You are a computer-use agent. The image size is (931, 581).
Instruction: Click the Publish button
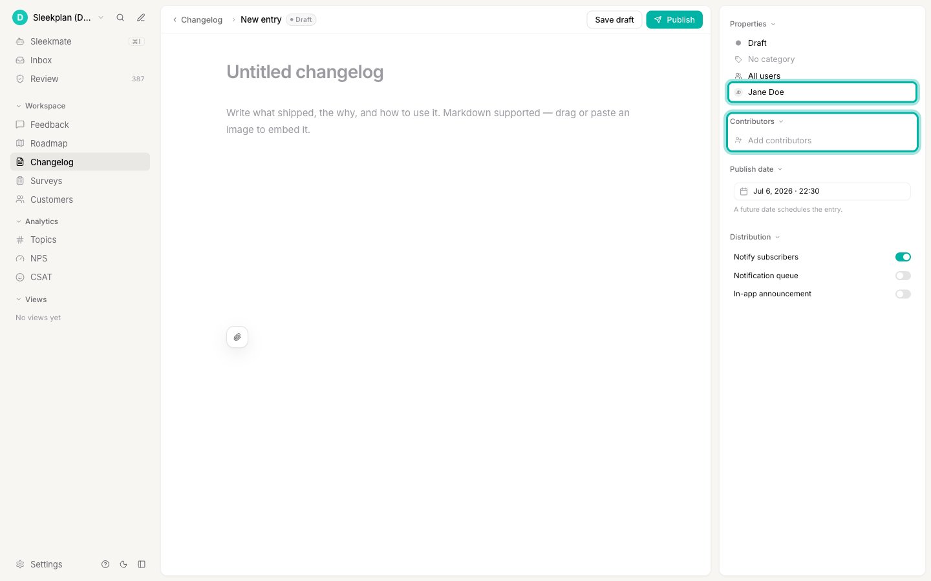tap(674, 20)
